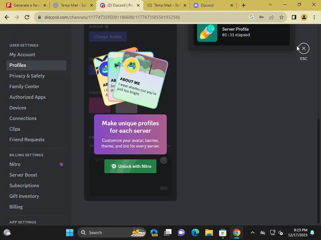Open Windows Start menu

(70, 232)
